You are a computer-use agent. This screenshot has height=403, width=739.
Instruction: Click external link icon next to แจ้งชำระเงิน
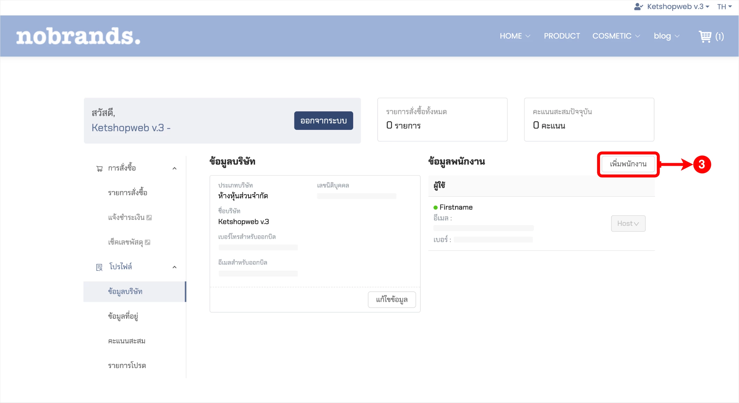coord(149,217)
